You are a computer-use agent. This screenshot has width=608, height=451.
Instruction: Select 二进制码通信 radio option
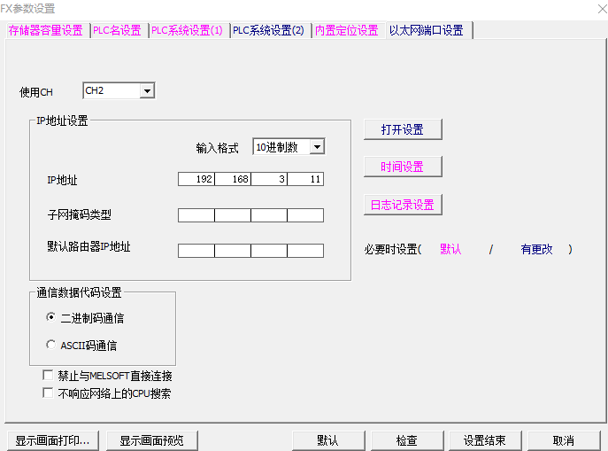point(51,317)
